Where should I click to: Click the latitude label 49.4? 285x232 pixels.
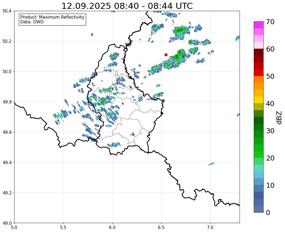pyautogui.click(x=7, y=162)
